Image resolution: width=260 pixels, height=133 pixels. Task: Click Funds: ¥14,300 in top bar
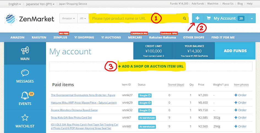click(179, 4)
